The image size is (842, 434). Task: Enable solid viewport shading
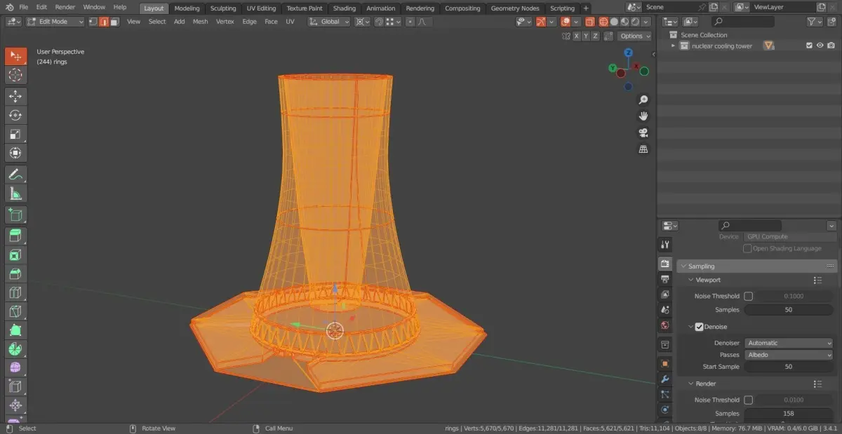[614, 22]
